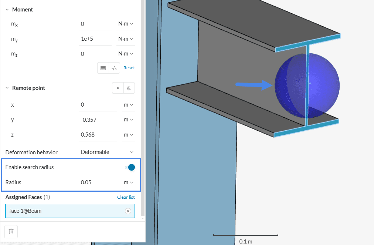Click the trash can delete icon

pos(11,231)
